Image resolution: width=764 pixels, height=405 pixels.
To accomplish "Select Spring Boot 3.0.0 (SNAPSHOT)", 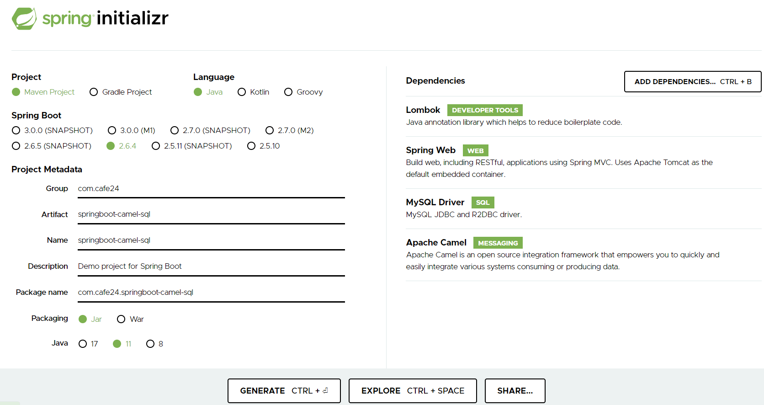I will pyautogui.click(x=52, y=130).
